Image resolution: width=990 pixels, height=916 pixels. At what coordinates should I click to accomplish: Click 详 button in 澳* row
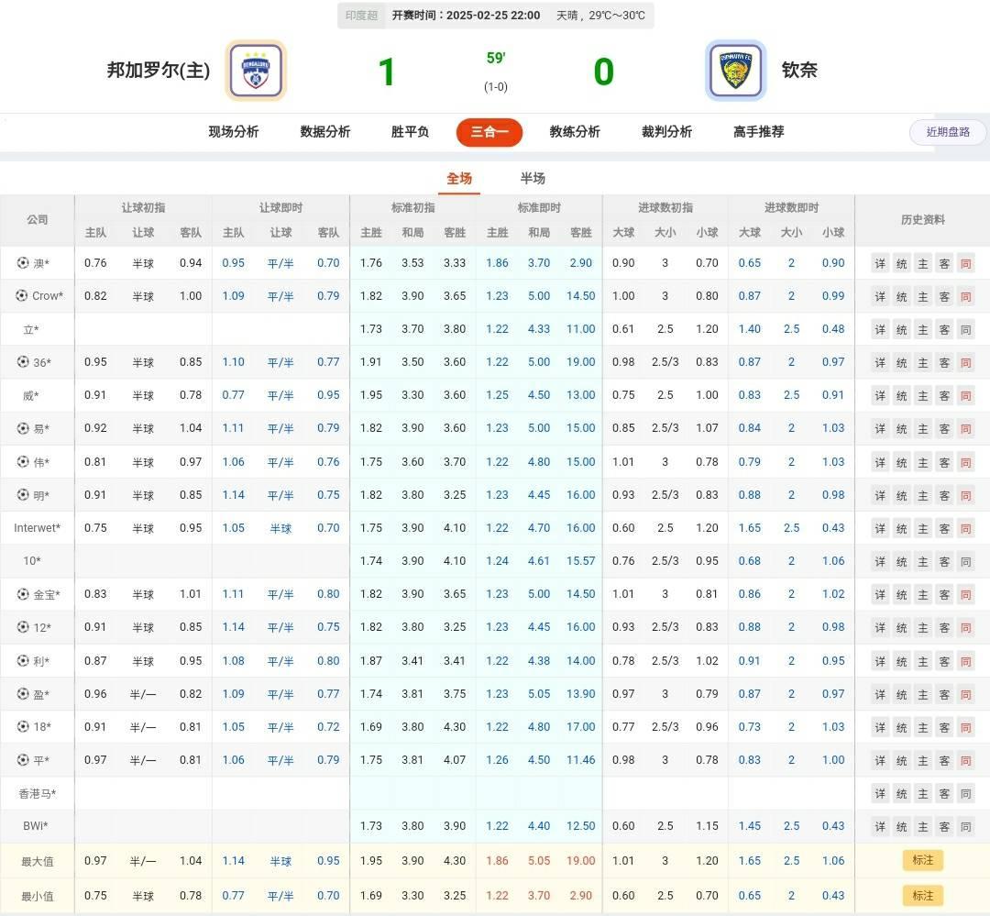pyautogui.click(x=880, y=263)
